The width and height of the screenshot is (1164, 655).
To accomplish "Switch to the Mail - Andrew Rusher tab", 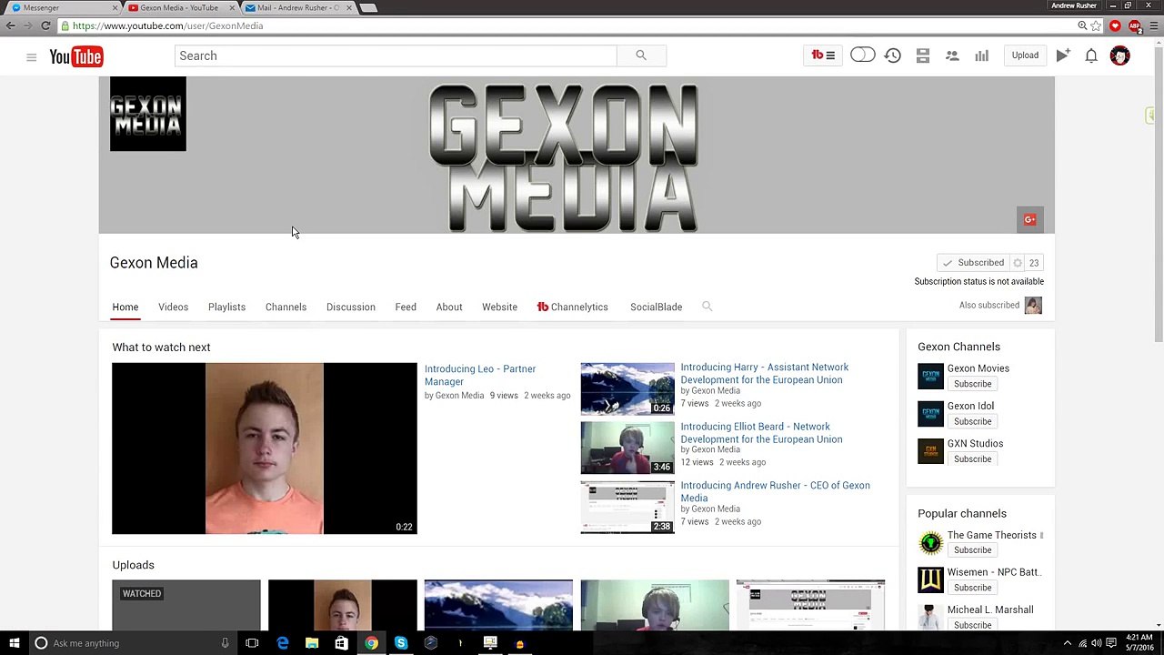I will (x=297, y=7).
